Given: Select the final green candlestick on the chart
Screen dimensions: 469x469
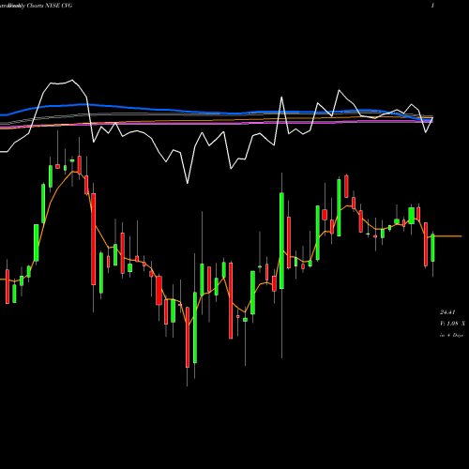Looking at the screenshot, I should [432, 248].
